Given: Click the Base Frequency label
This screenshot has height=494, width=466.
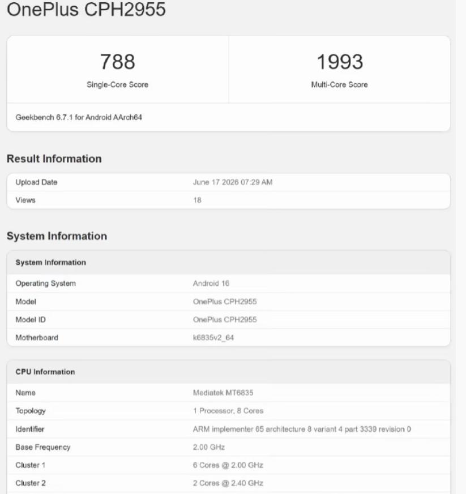Looking at the screenshot, I should point(43,447).
